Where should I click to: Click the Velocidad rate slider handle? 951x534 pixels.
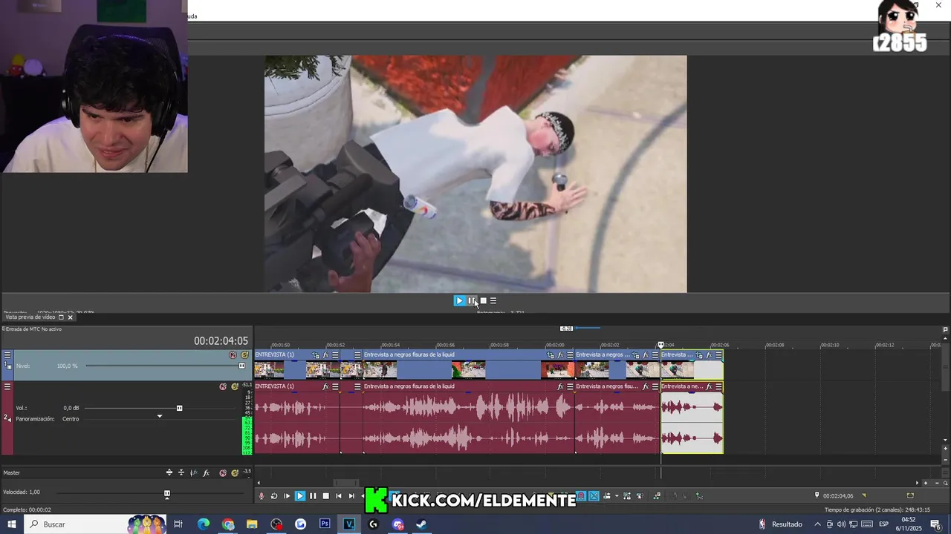(167, 493)
